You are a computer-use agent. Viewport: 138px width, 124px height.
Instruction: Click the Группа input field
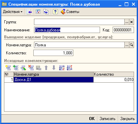79,22
